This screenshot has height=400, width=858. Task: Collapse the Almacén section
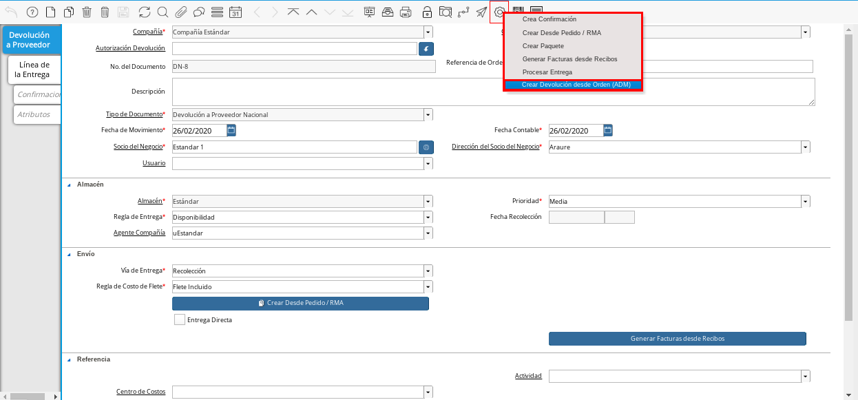pos(69,185)
